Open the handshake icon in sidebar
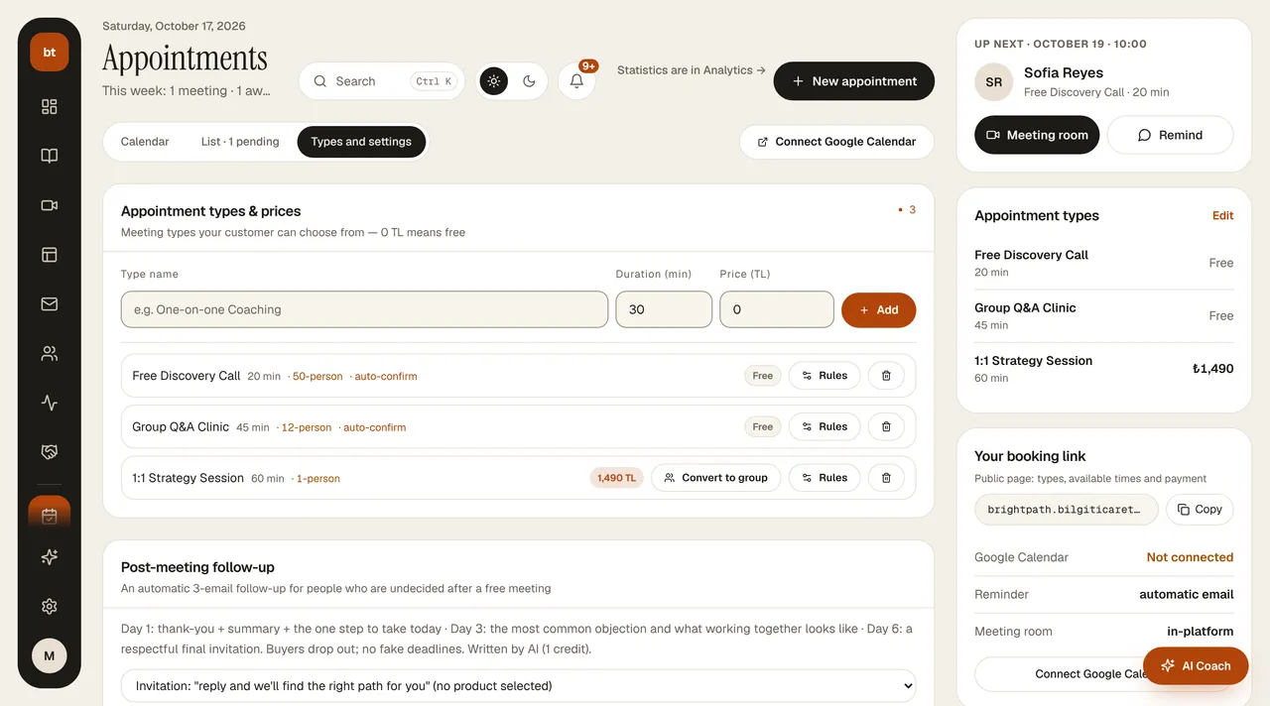 pyautogui.click(x=50, y=452)
